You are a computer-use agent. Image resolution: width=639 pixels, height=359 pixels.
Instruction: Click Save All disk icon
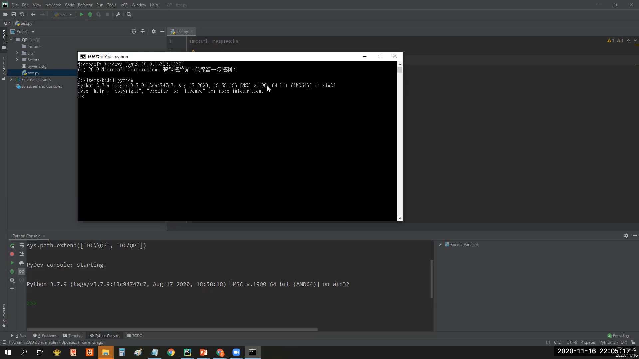[14, 14]
